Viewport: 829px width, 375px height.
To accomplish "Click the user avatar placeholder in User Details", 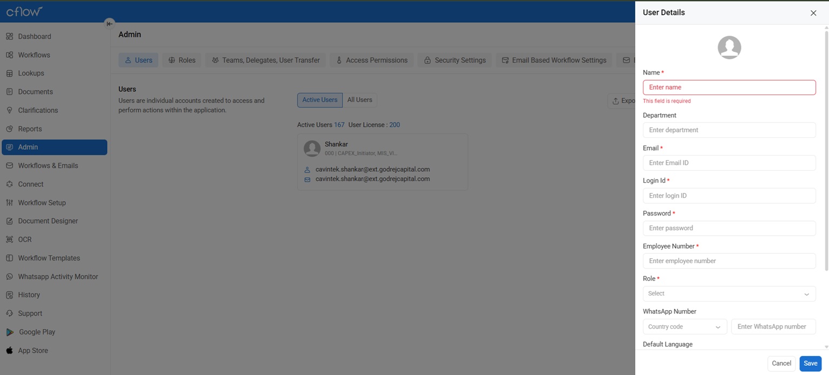I will tap(729, 48).
